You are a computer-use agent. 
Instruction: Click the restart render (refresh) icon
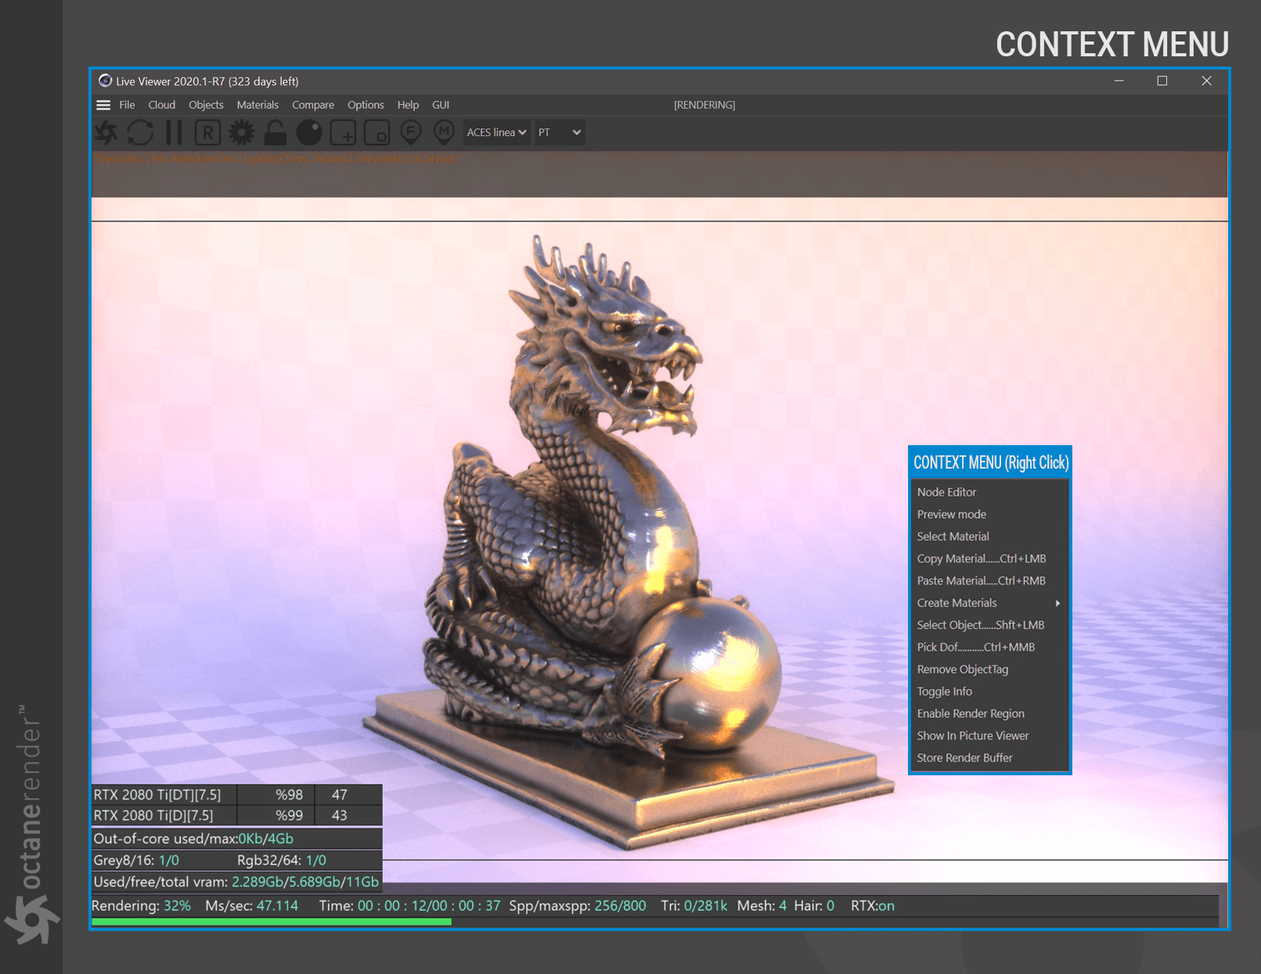140,132
